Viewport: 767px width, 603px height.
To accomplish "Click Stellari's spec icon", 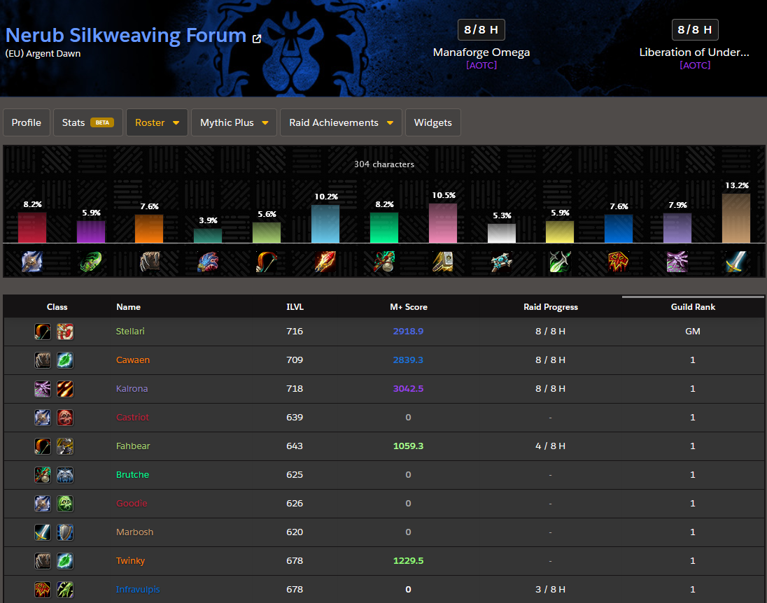I will pos(65,332).
